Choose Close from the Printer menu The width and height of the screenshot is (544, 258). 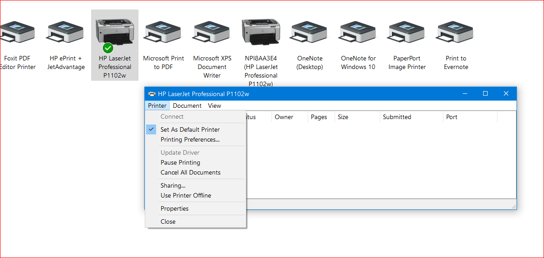(x=196, y=221)
